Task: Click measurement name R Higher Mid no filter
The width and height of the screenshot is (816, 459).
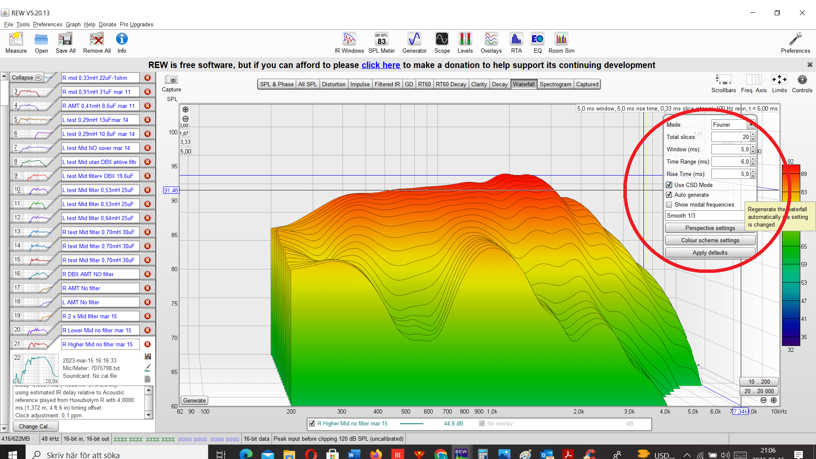Action: (100, 344)
